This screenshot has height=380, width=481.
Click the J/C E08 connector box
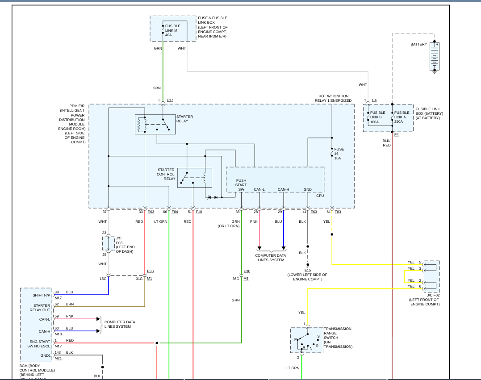point(109,244)
